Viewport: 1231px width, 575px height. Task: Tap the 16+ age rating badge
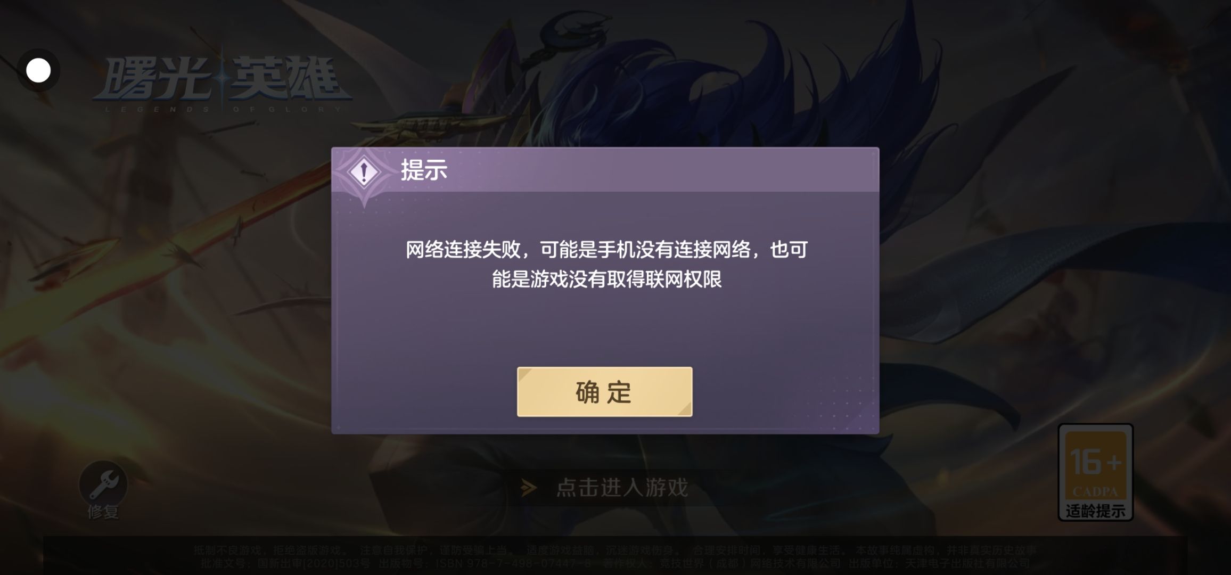point(1095,472)
